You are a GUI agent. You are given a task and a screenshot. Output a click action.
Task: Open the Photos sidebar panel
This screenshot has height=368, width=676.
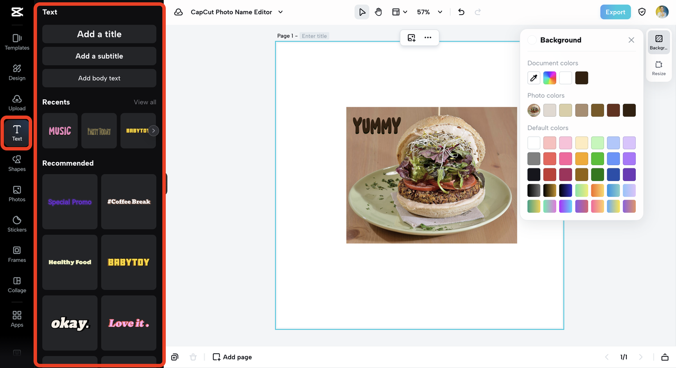(17, 194)
